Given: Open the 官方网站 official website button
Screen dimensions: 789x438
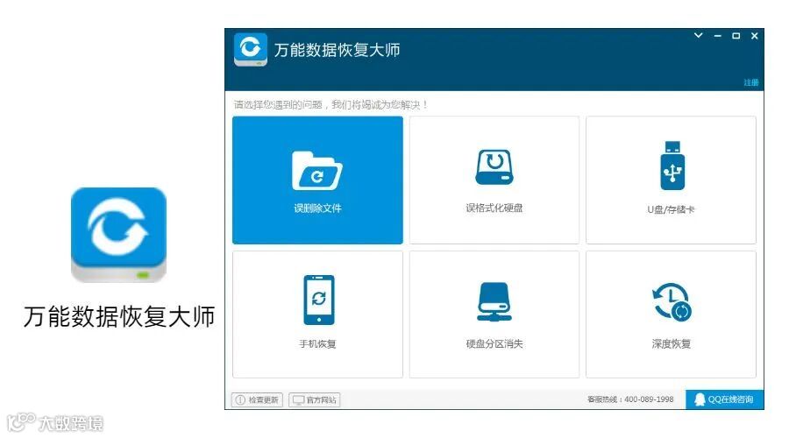Looking at the screenshot, I should (x=315, y=399).
